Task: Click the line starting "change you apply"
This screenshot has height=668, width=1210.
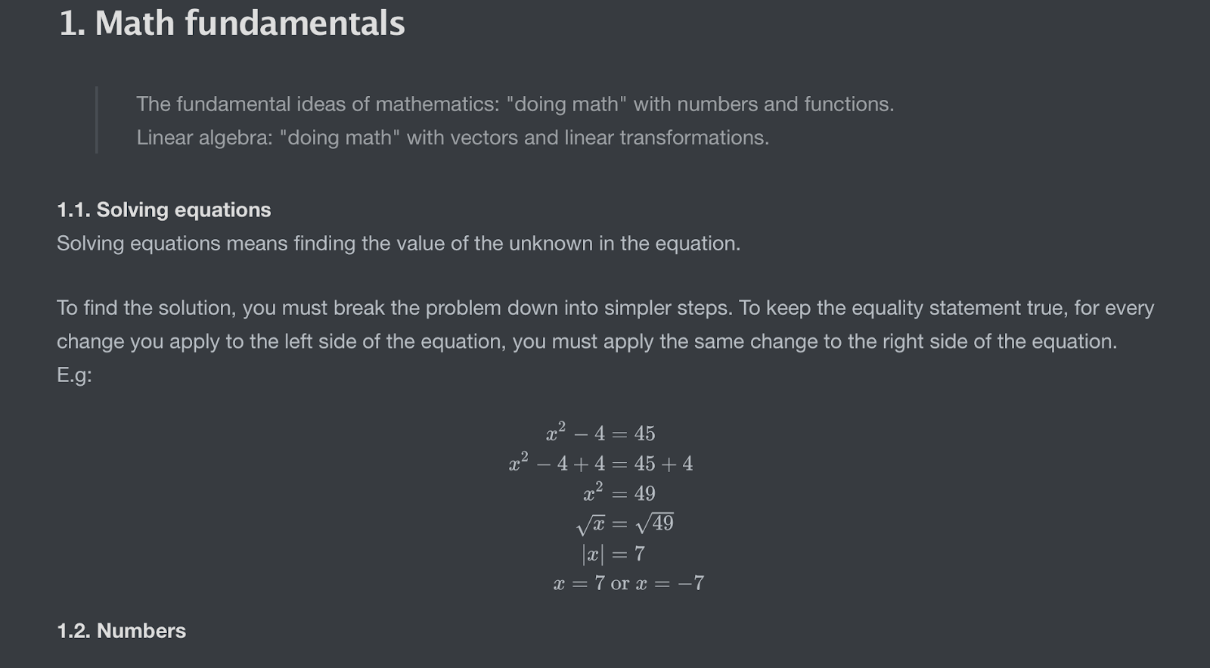Action: click(x=586, y=341)
